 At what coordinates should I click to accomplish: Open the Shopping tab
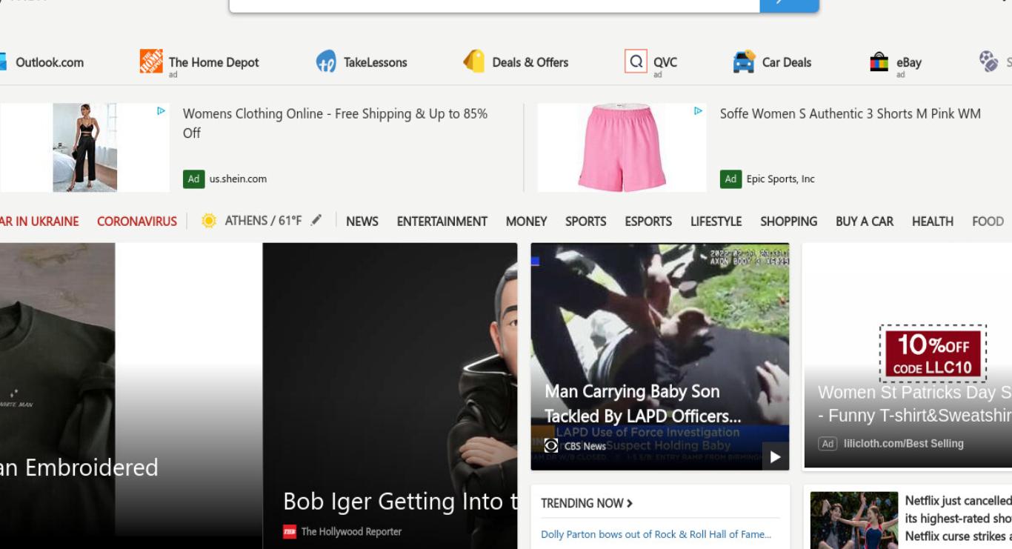pos(789,221)
